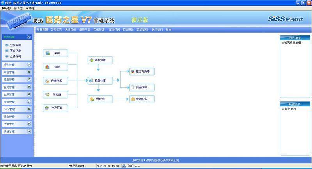Select the 会员生日 reminder entry
The height and width of the screenshot is (169, 312).
[290, 109]
